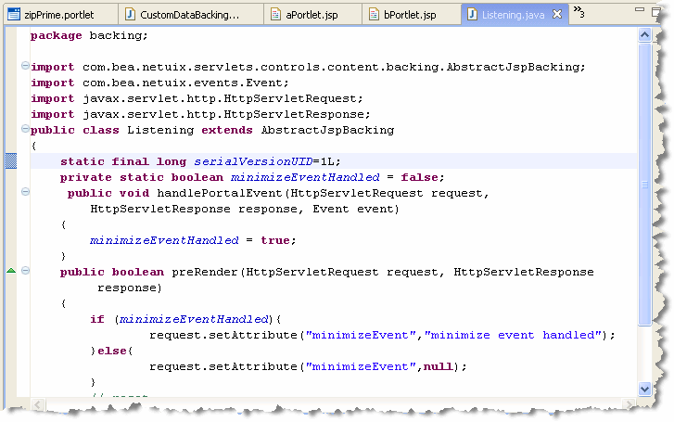Click the 'handlePortalEvent' method name
The height and width of the screenshot is (422, 674).
point(219,193)
